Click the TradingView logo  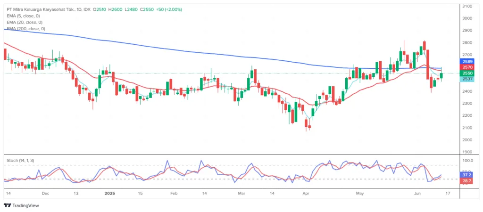(x=22, y=205)
